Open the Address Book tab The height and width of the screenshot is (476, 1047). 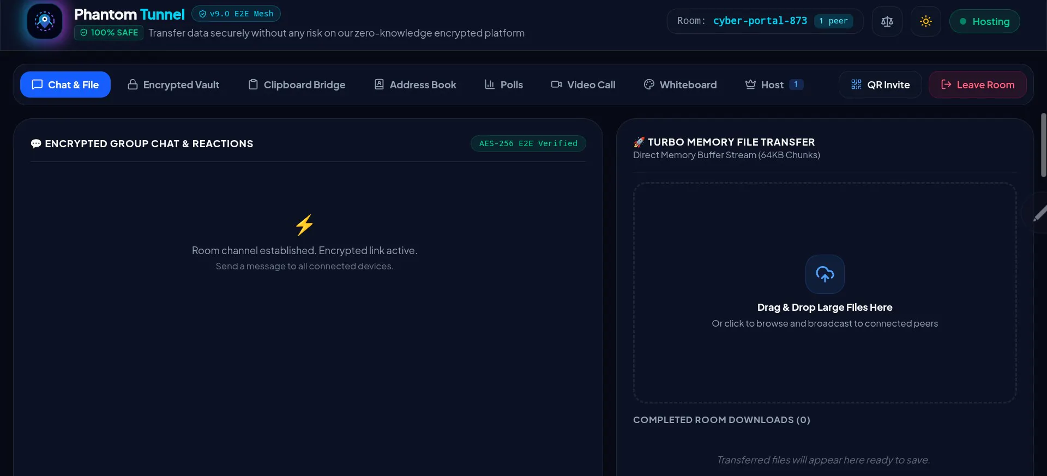[416, 85]
